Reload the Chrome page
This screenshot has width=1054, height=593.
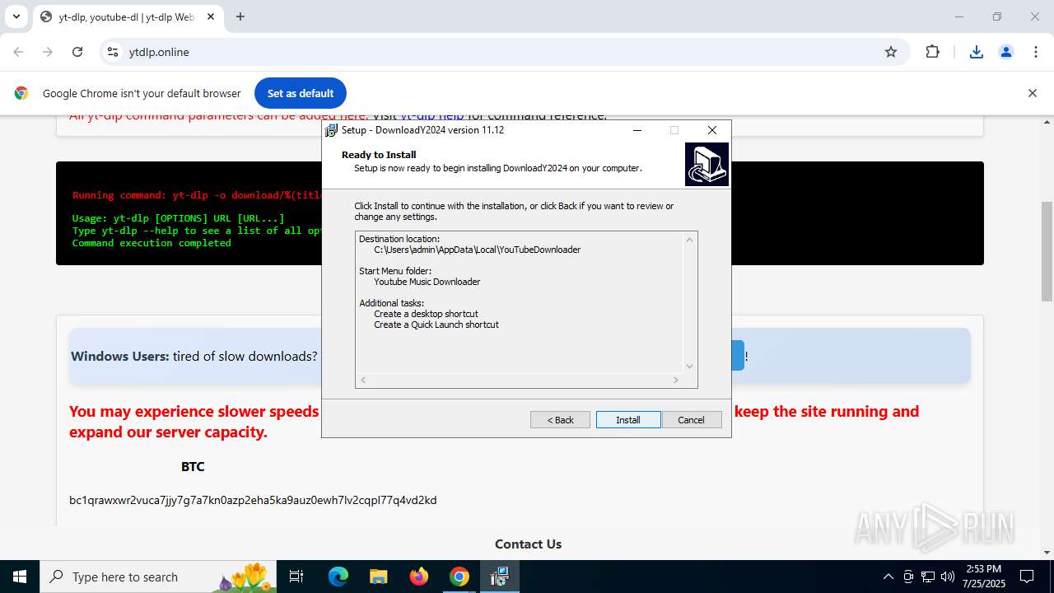[77, 52]
